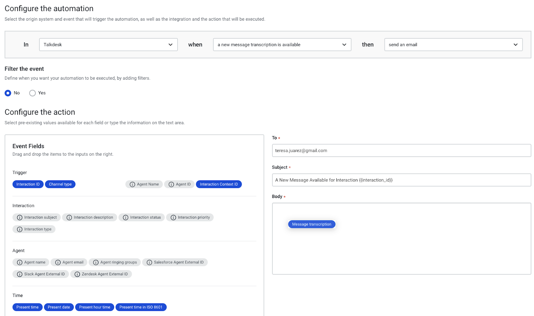Click the Interaction Context ID chip
This screenshot has height=316, width=534.
pos(219,184)
